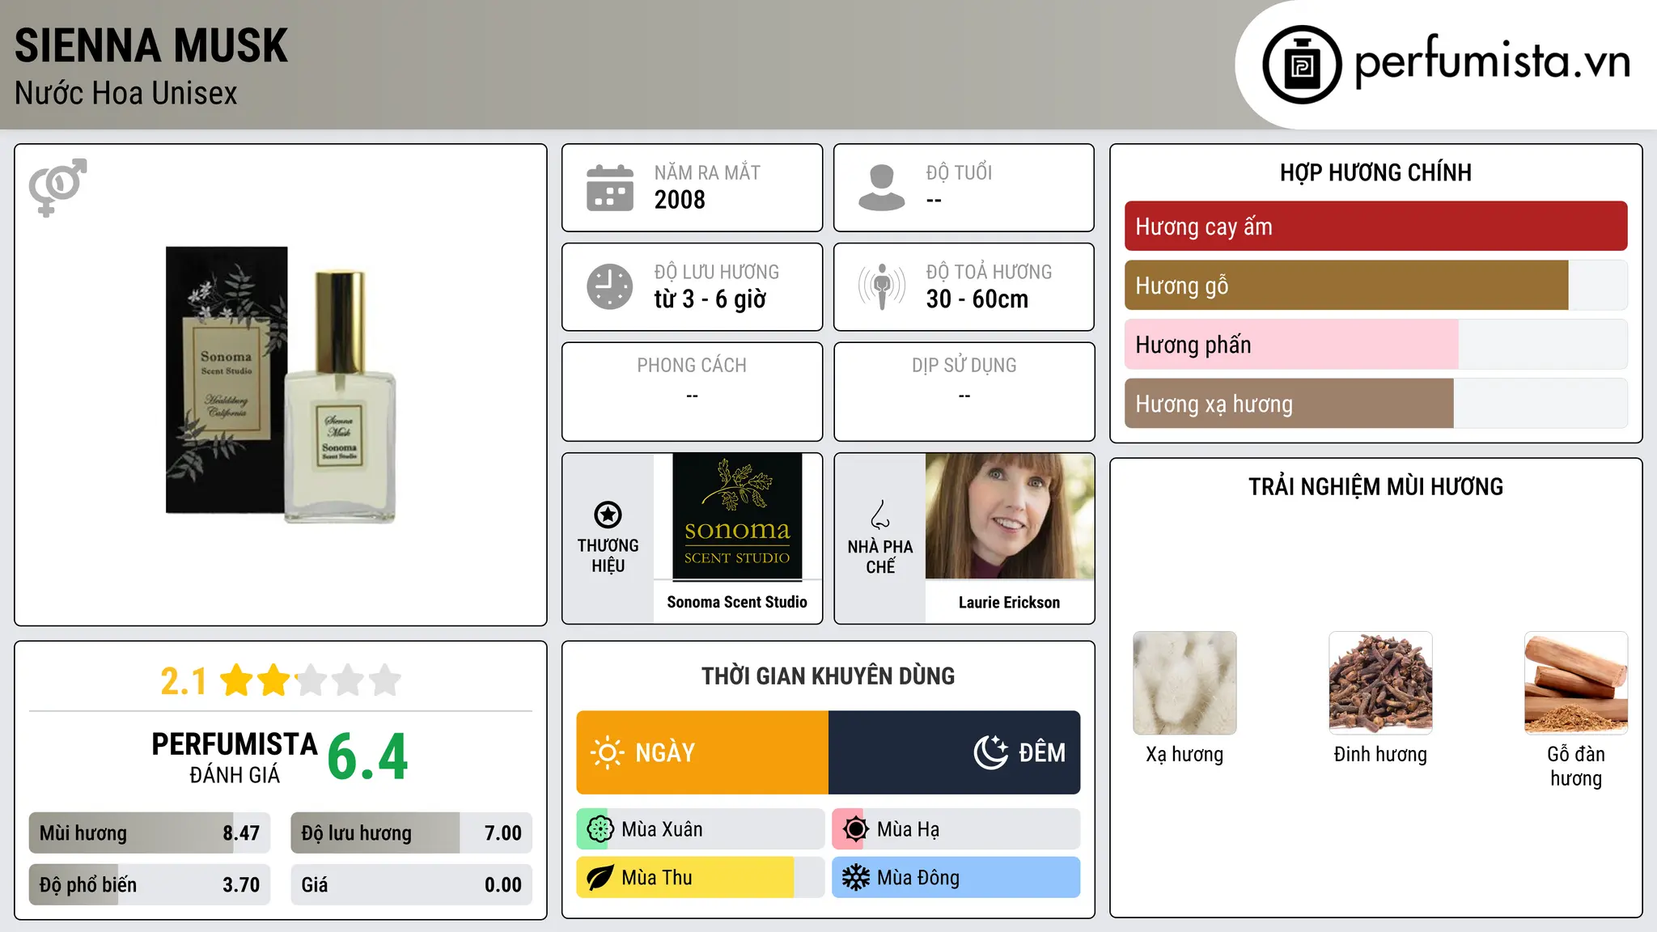Click the Mùa Xuân season bar
The image size is (1657, 932).
701,829
